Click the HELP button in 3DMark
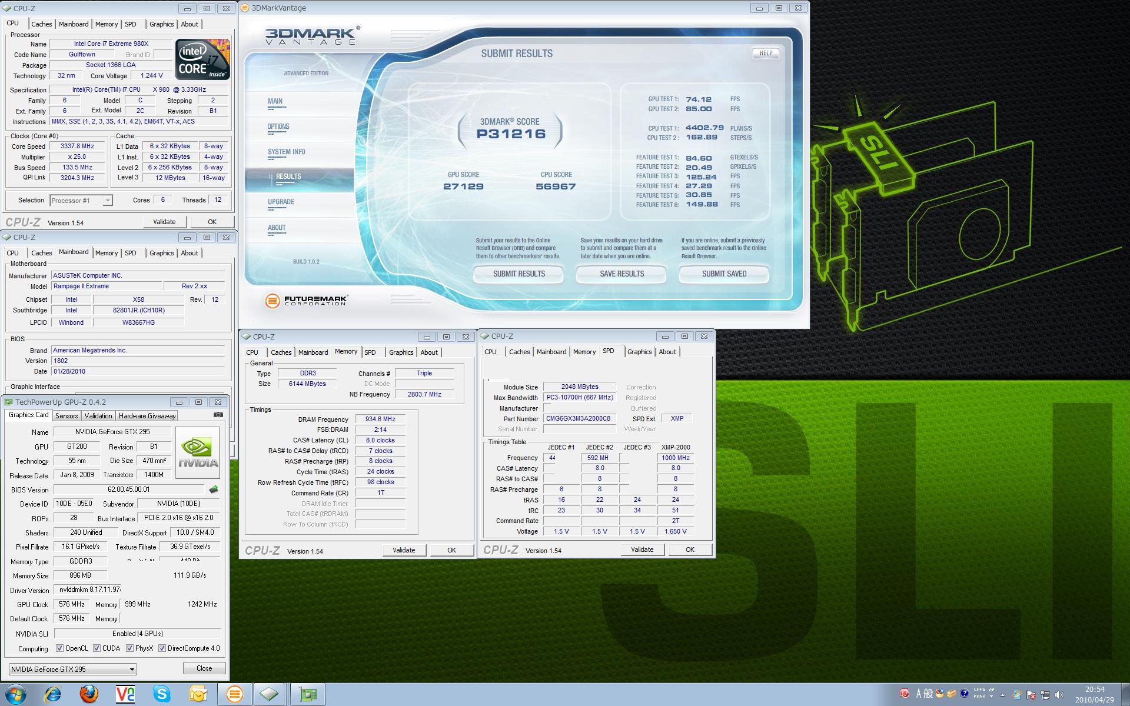This screenshot has height=706, width=1130. point(766,53)
